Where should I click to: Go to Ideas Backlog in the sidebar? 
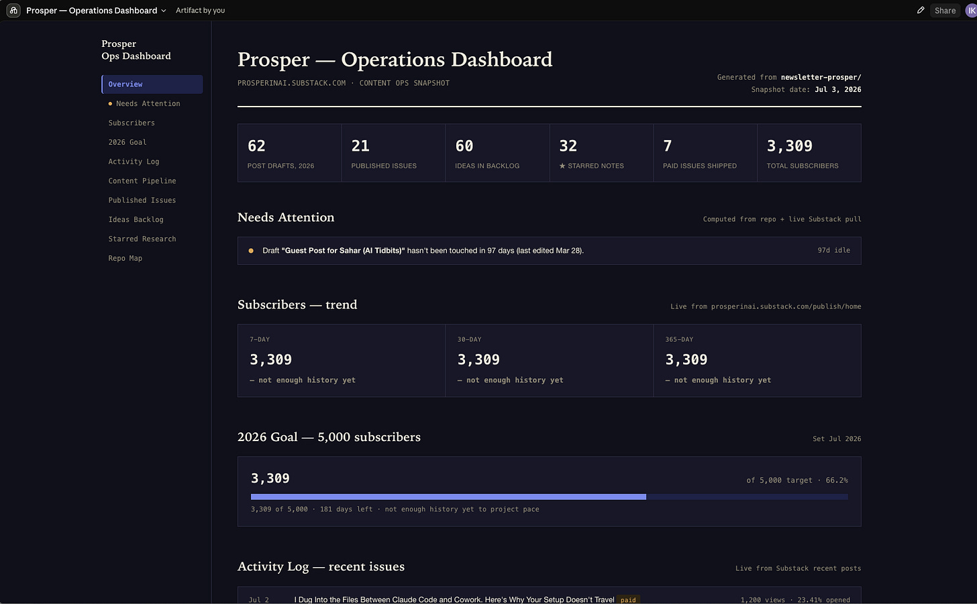pos(136,220)
